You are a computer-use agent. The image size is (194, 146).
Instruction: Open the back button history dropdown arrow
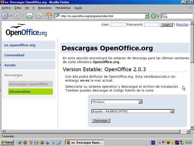coord(11,16)
